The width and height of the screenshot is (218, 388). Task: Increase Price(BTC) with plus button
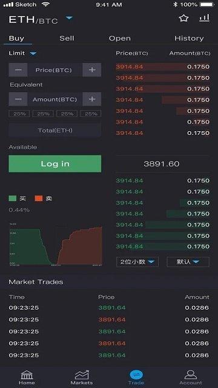click(92, 70)
